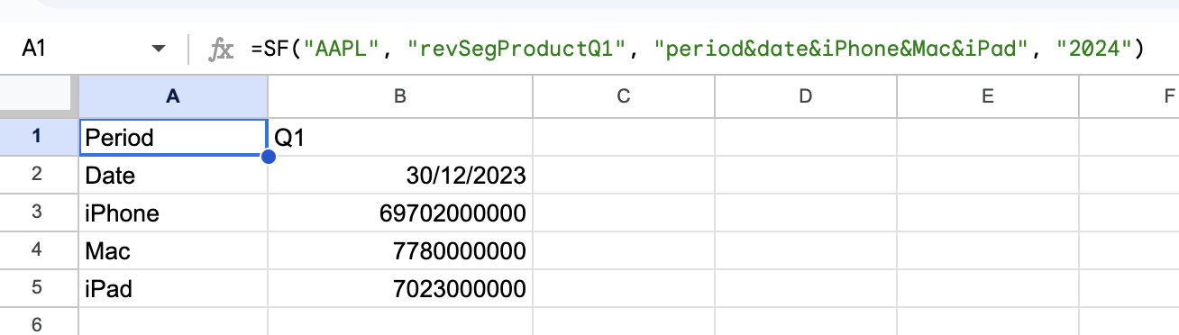Image resolution: width=1179 pixels, height=335 pixels.
Task: Select cell with 7023000000
Action: tap(400, 288)
